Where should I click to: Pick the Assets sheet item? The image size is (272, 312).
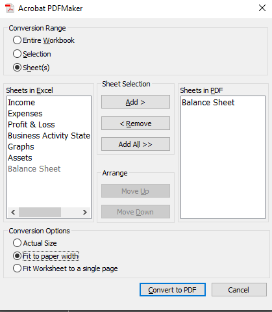(20, 158)
